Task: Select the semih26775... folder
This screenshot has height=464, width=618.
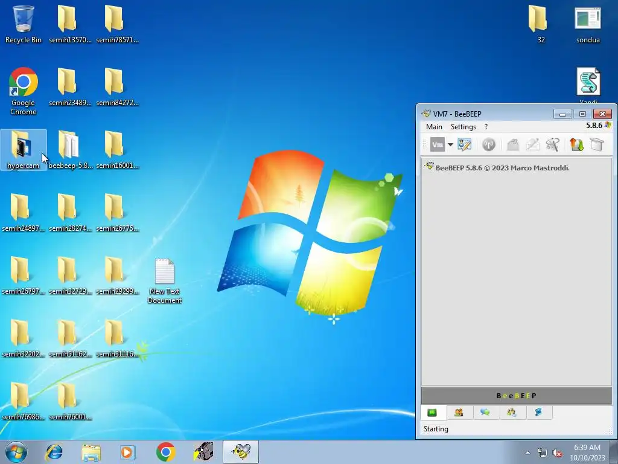Action: click(x=117, y=213)
